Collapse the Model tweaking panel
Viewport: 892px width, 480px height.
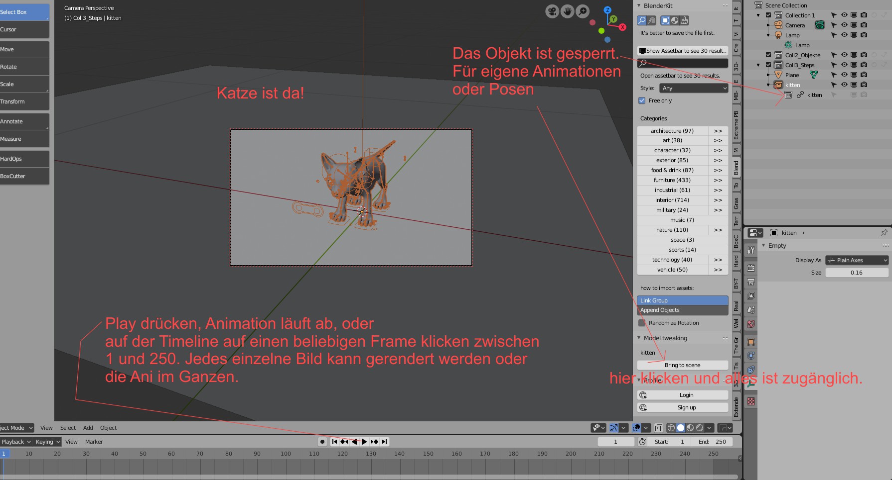click(x=639, y=338)
